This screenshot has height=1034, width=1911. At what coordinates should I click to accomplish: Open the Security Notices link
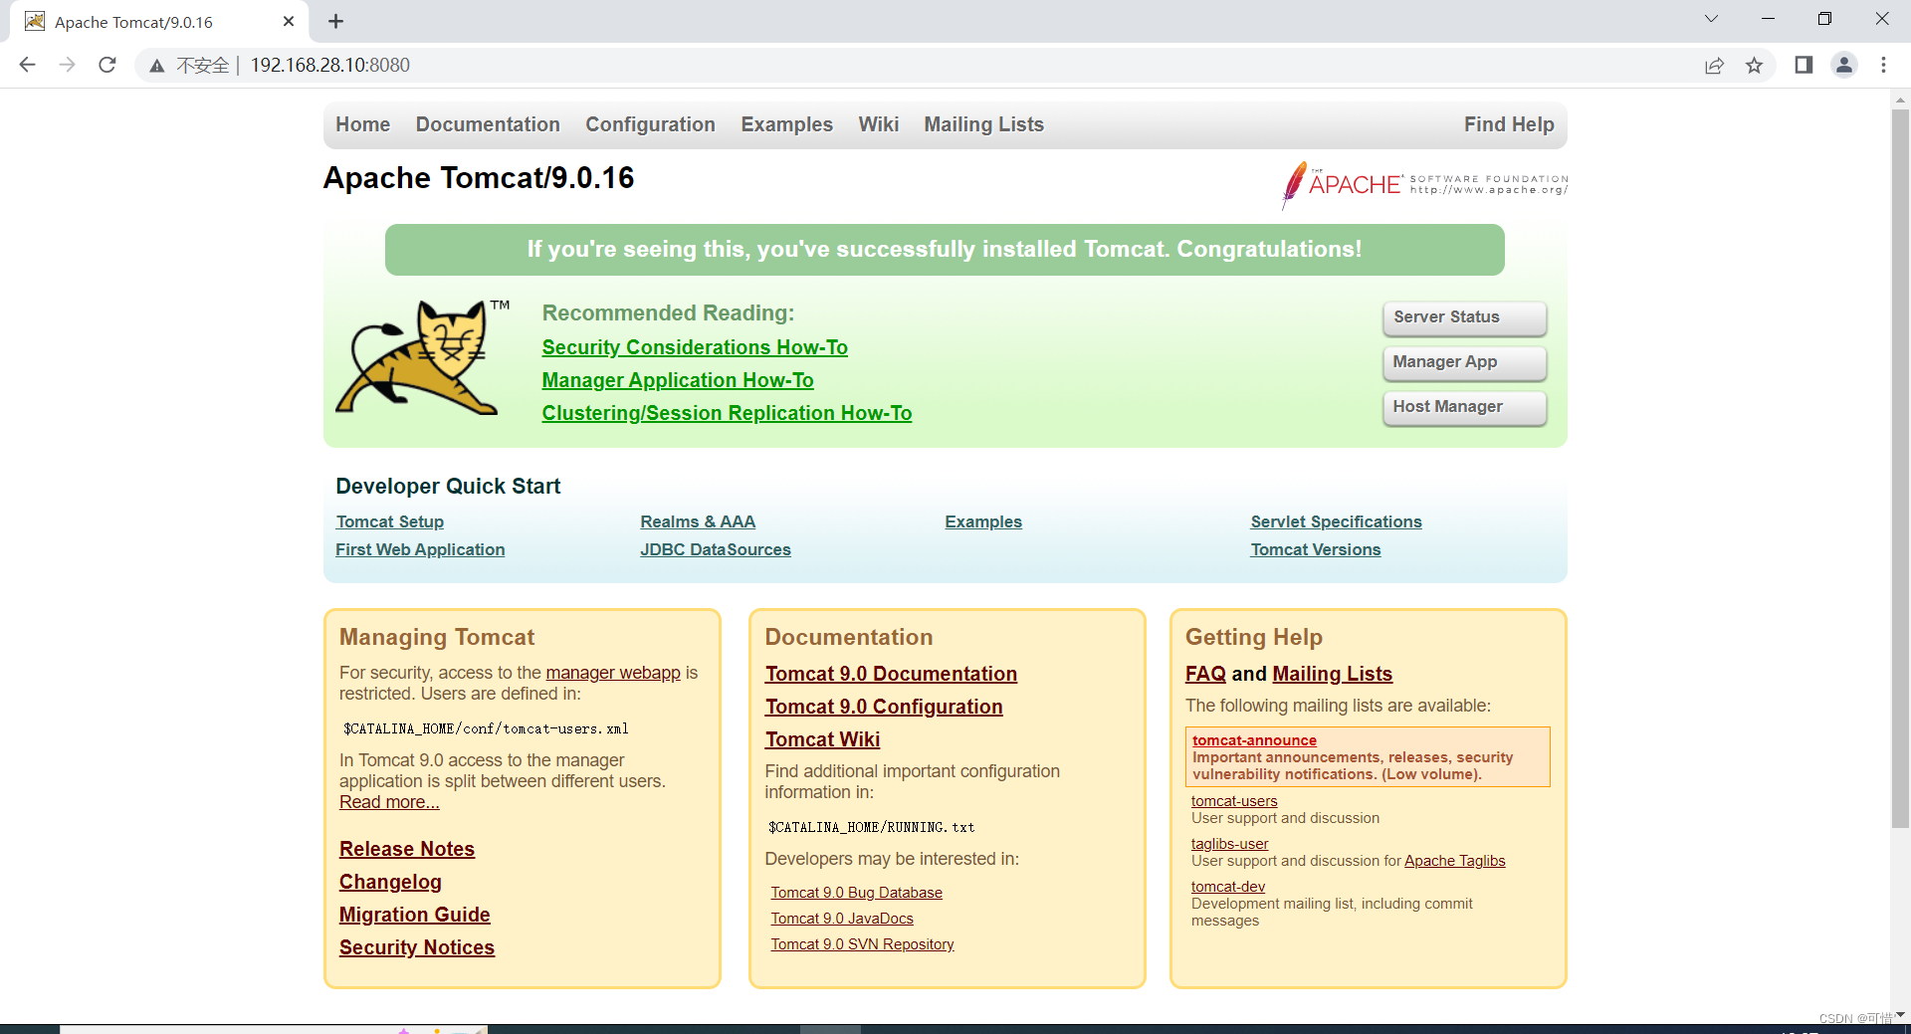[x=417, y=947]
